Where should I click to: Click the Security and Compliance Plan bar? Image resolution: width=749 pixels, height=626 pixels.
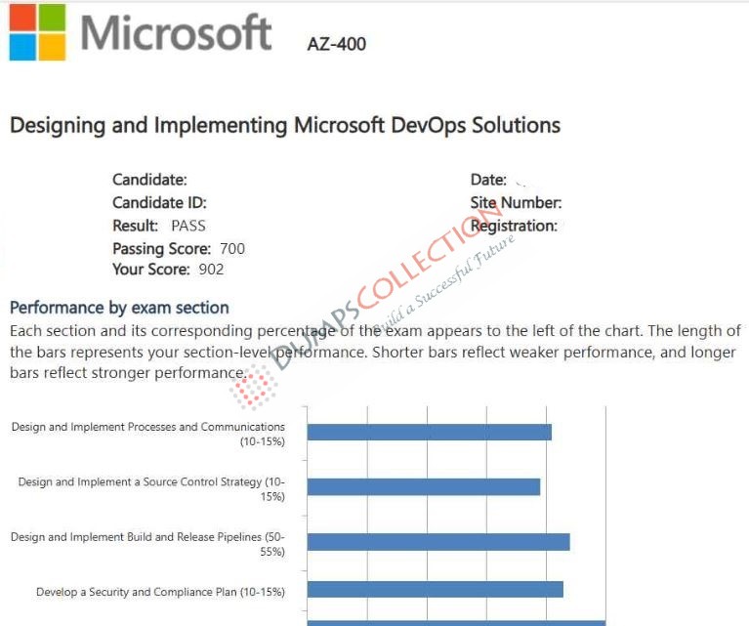(x=436, y=589)
